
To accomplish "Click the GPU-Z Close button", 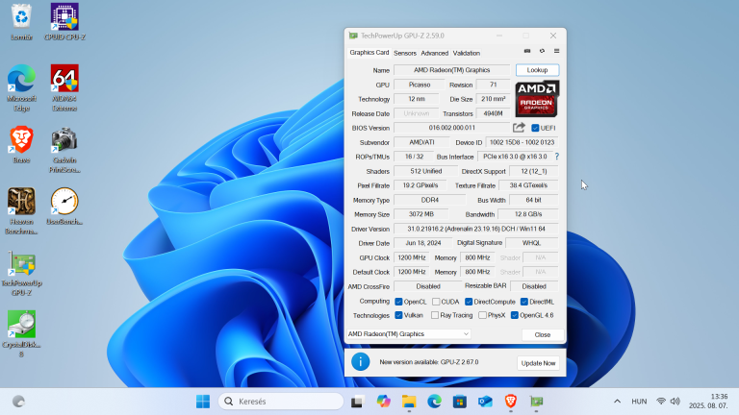I will 543,334.
